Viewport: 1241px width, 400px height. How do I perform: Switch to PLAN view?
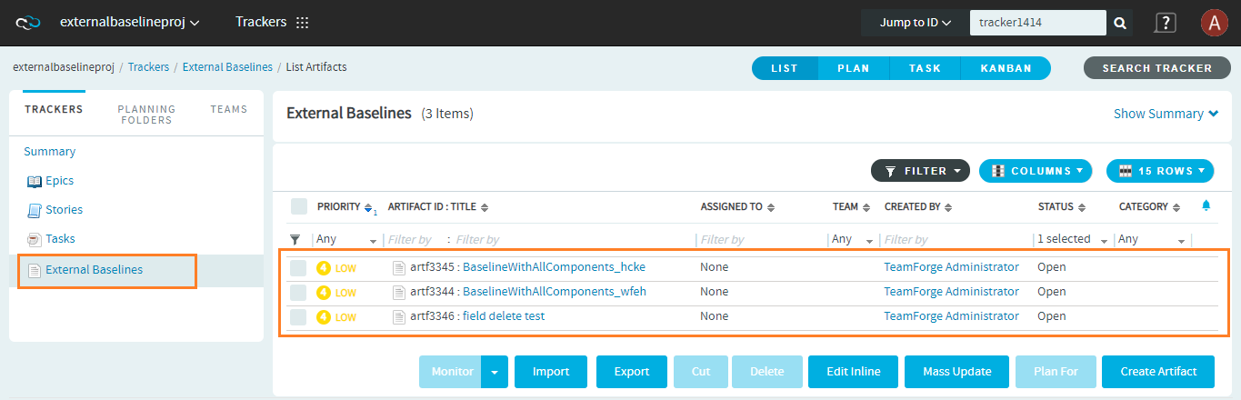(853, 68)
